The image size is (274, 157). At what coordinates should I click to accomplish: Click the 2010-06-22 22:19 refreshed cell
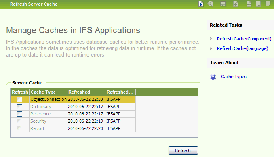point(86,121)
